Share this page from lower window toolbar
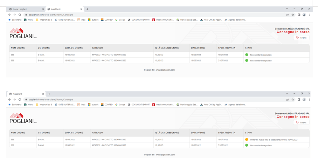This screenshot has height=159, width=318. click(287, 99)
